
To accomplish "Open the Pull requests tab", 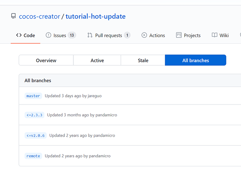I will [x=109, y=35].
